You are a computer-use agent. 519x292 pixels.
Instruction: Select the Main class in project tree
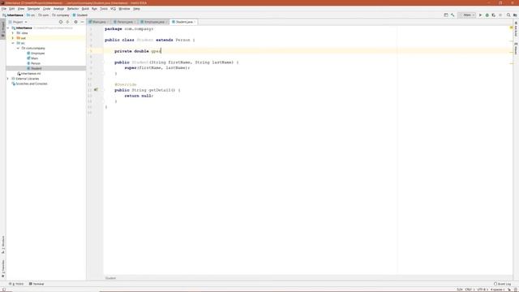pos(32,58)
